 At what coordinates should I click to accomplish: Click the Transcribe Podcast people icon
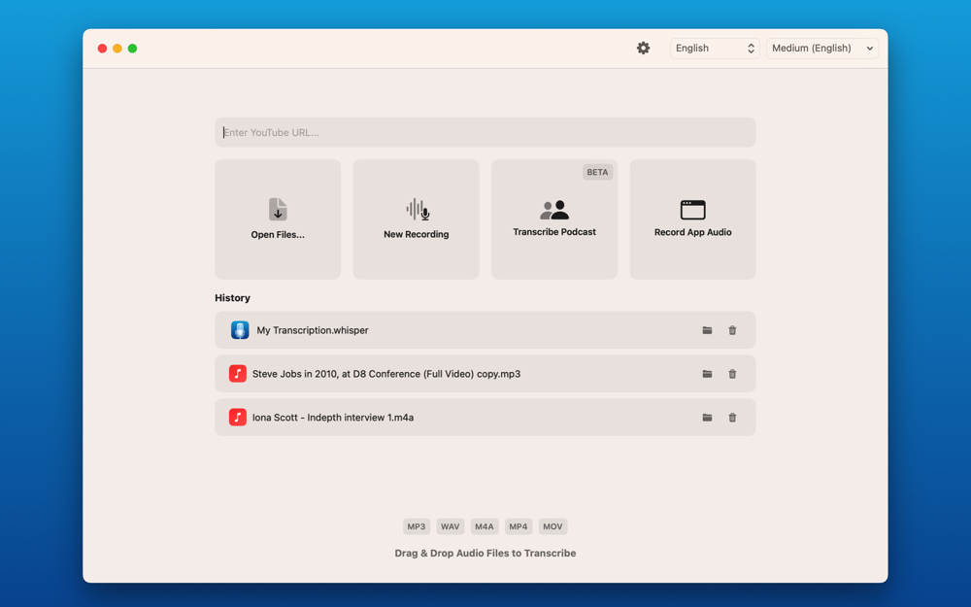point(554,210)
